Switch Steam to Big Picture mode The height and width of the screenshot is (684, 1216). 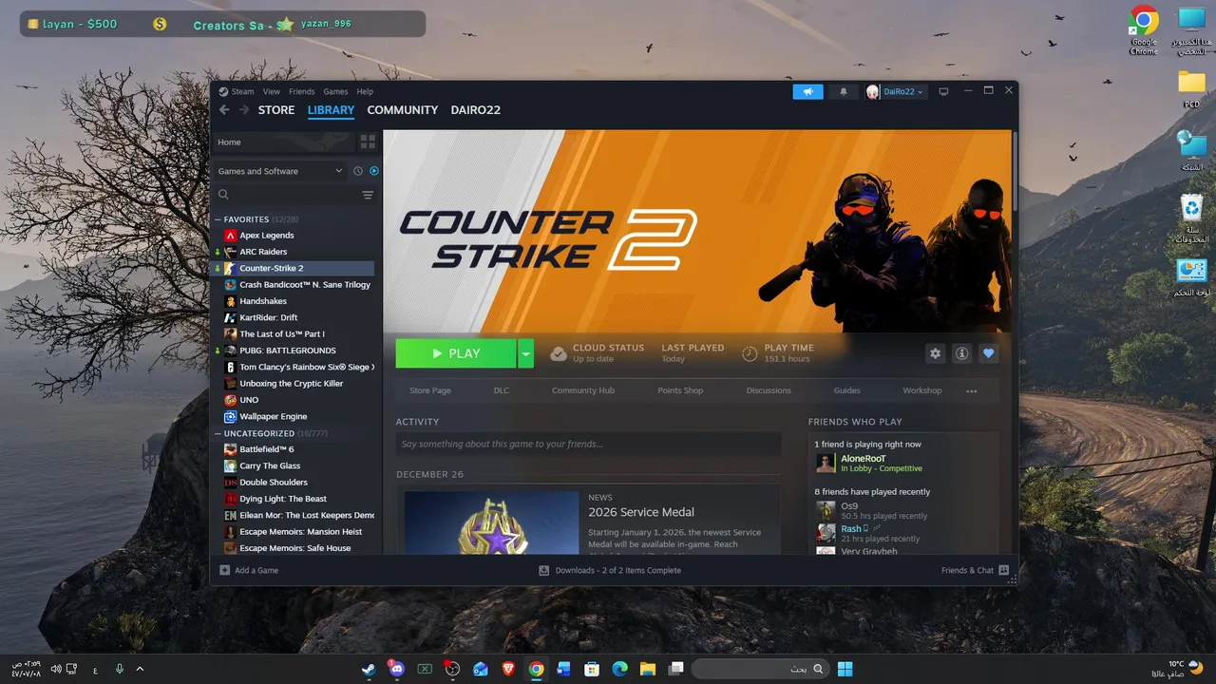[943, 91]
